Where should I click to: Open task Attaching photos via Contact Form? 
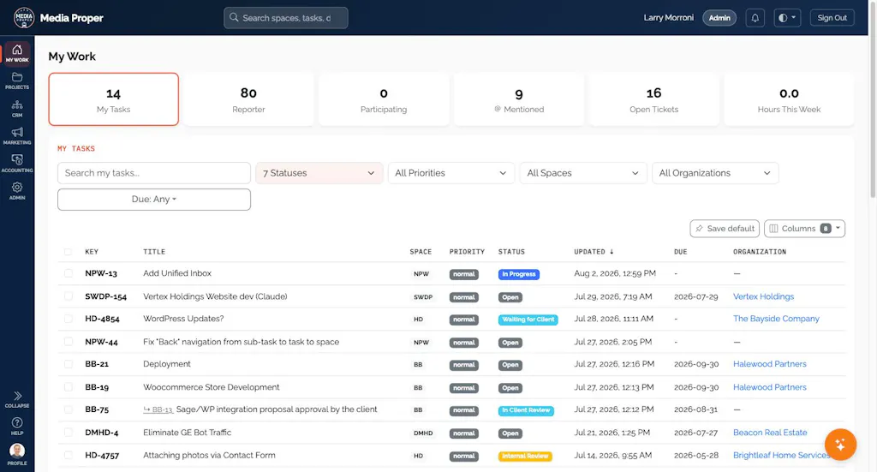(x=209, y=455)
